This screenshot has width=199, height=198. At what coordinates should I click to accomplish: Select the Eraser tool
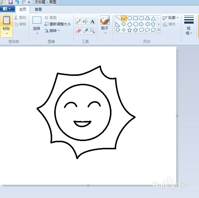(x=78, y=31)
